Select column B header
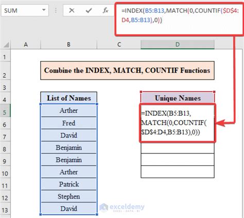This screenshot has width=244, height=218. point(69,44)
